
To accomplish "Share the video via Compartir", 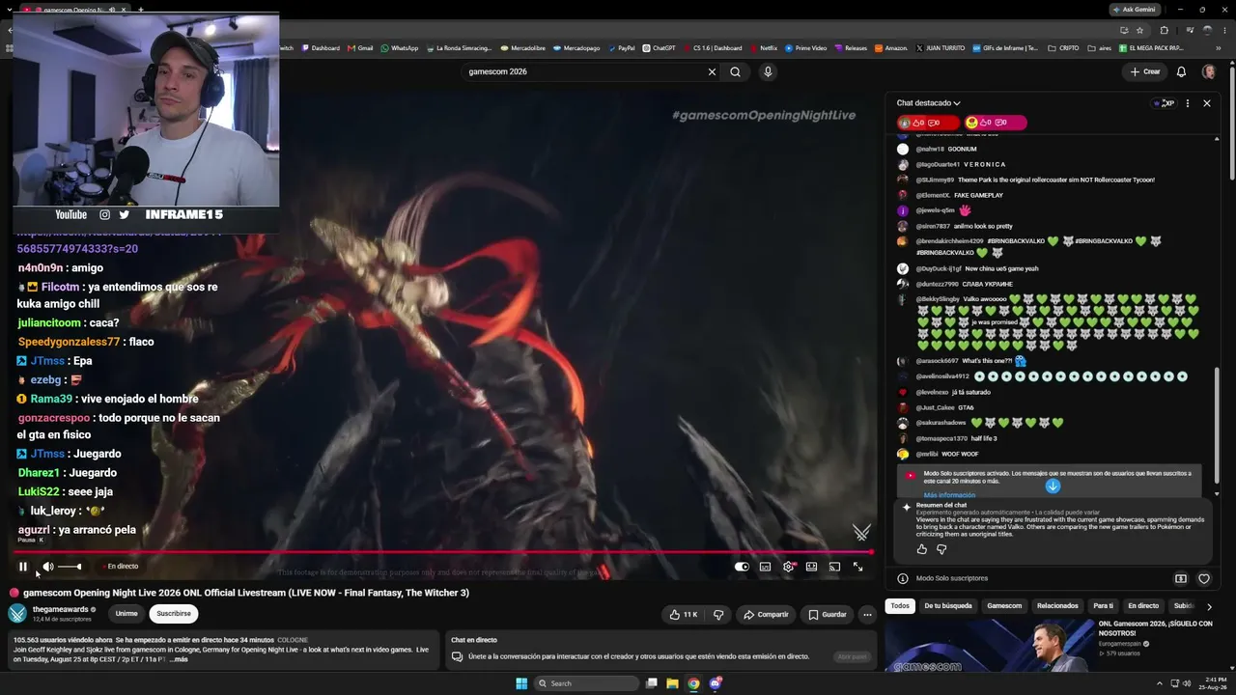I will coord(766,614).
